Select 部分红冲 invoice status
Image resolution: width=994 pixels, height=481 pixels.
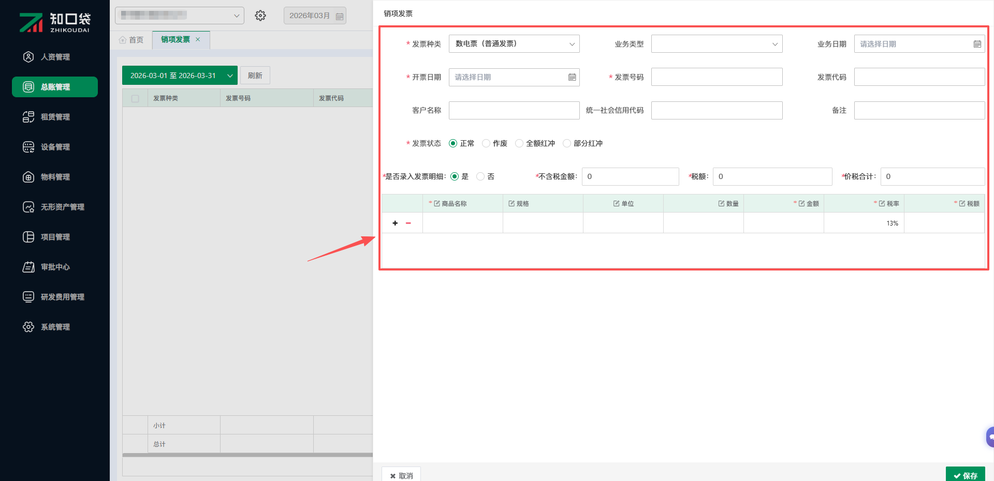tap(567, 143)
